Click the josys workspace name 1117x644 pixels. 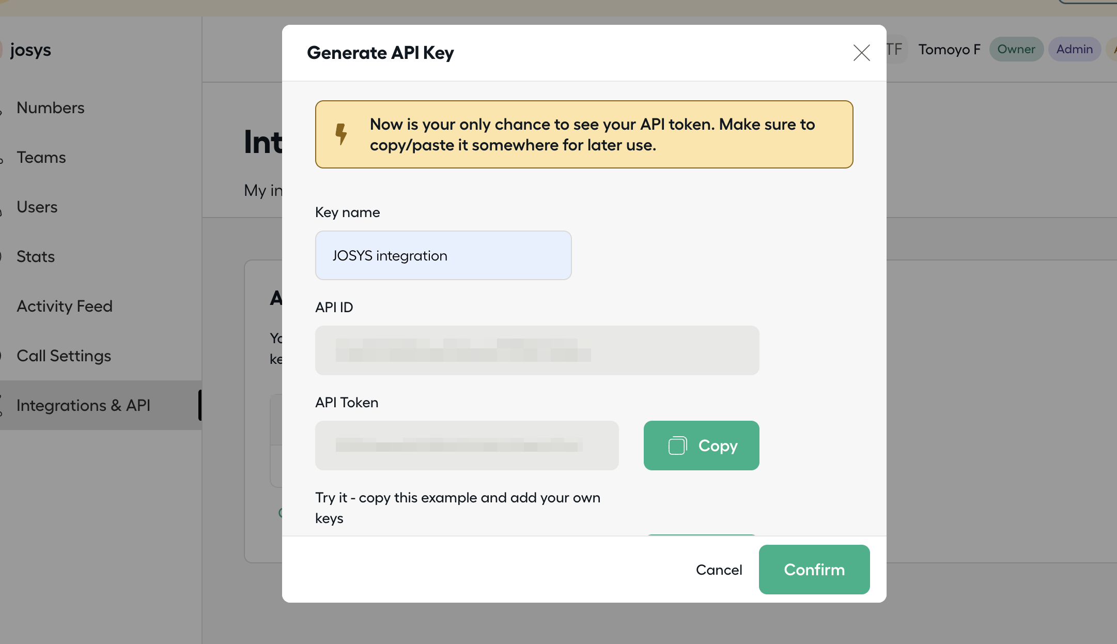tap(30, 50)
